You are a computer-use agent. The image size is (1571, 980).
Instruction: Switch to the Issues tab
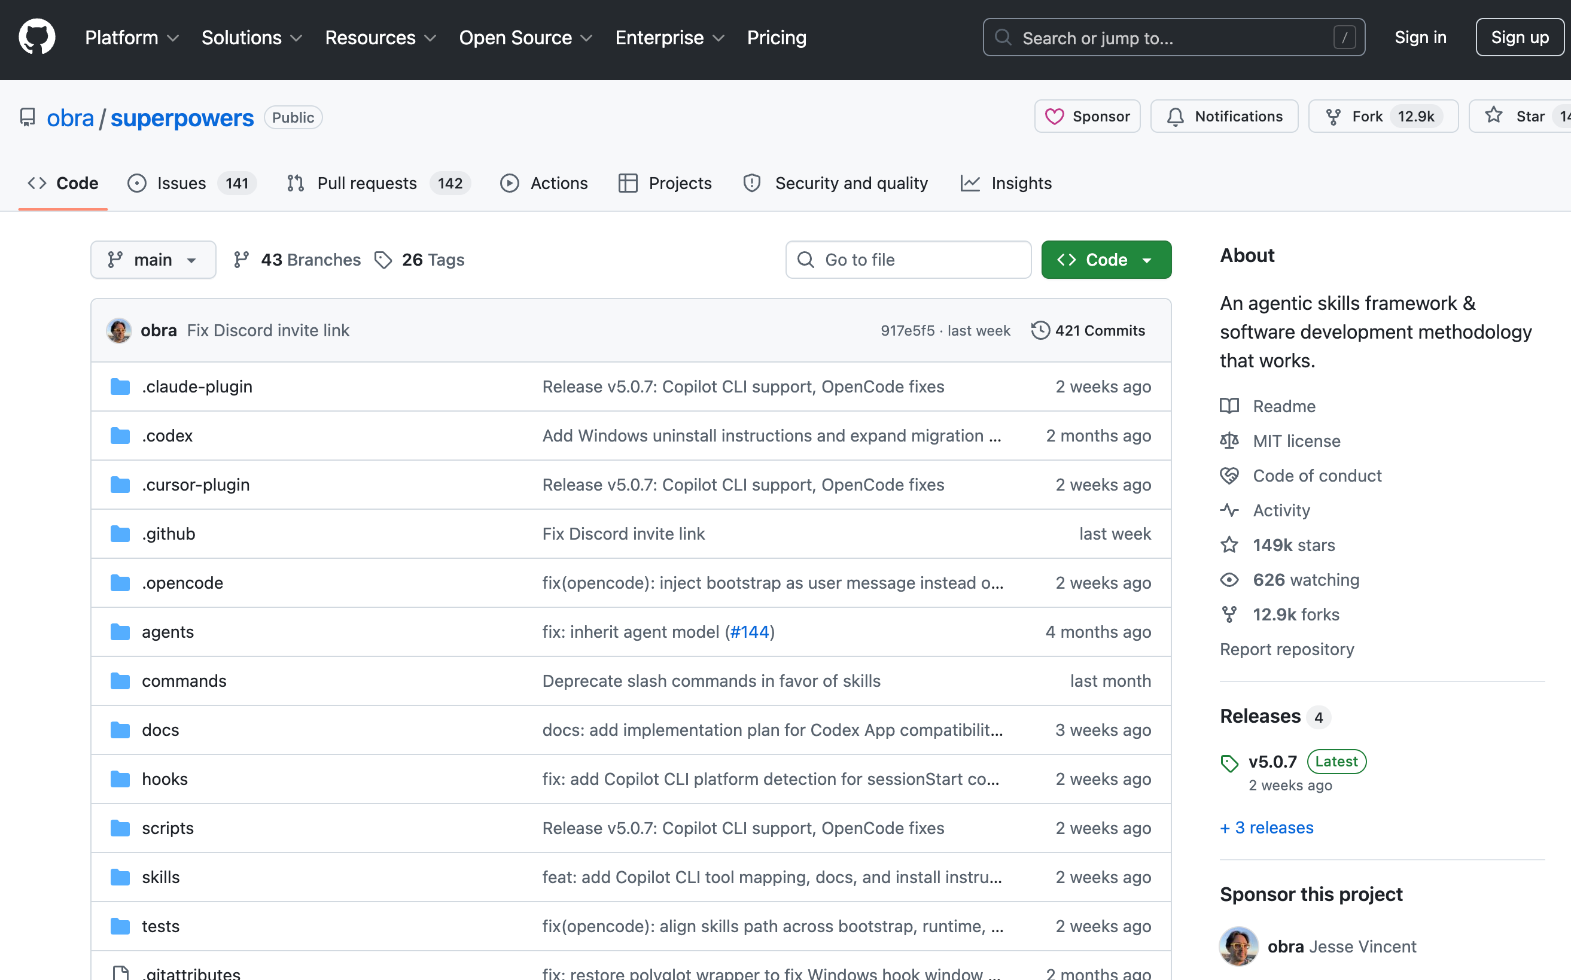(192, 184)
